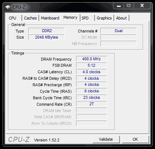Click the Channels # label
155x149 pixels.
click(88, 31)
